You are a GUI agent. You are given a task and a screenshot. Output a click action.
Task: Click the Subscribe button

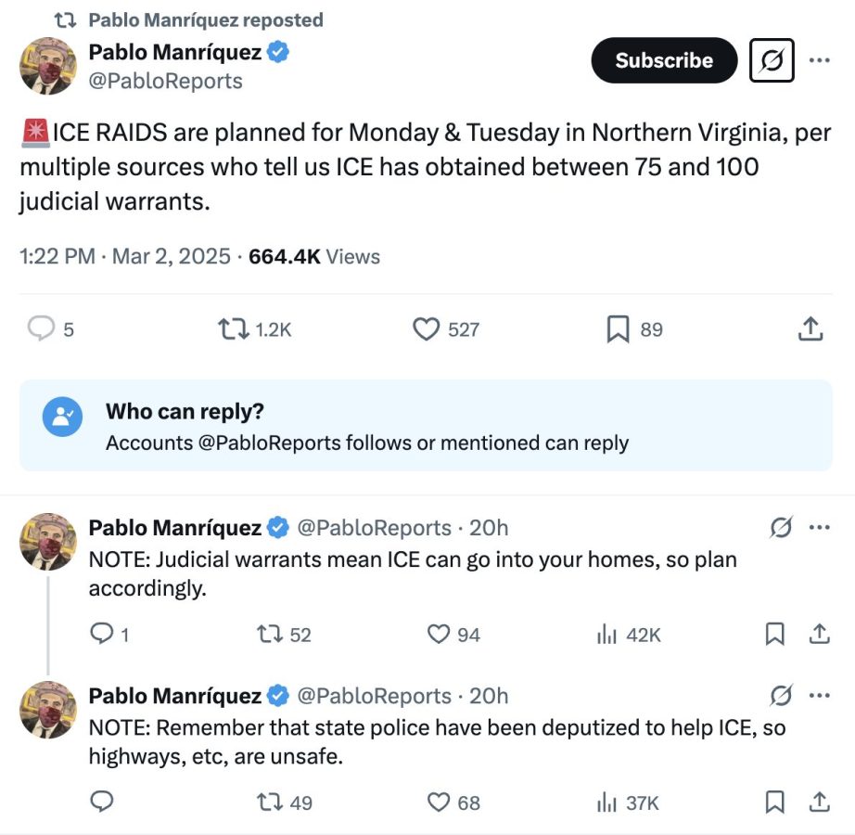click(664, 60)
